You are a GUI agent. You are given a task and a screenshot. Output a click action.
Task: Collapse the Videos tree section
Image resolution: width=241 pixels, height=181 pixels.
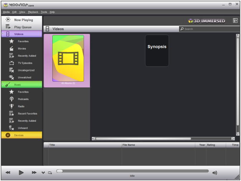pos(3,34)
